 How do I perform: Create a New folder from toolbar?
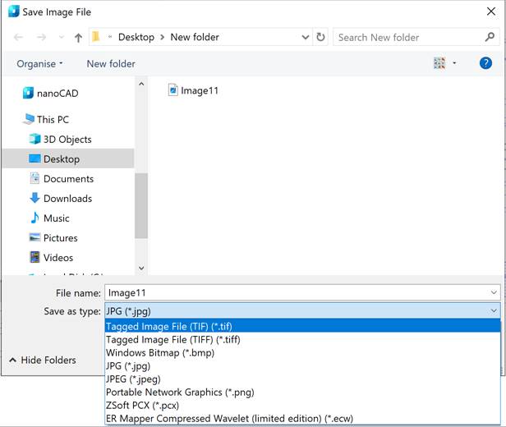(x=111, y=64)
